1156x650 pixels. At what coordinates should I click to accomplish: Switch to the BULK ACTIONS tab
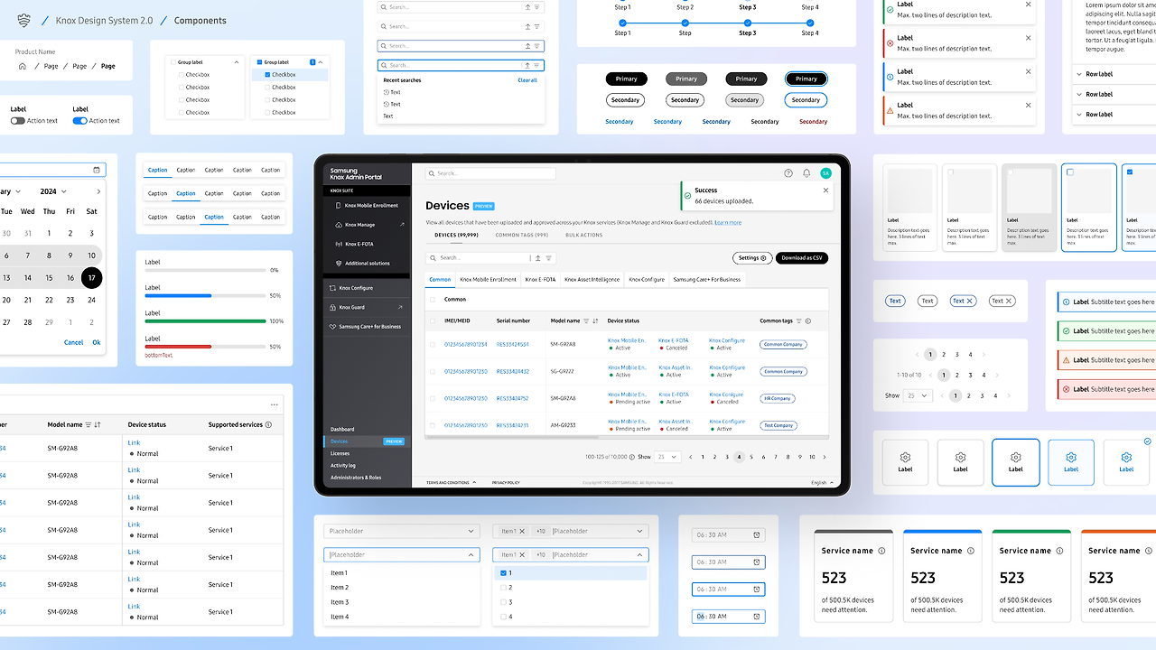tap(583, 235)
